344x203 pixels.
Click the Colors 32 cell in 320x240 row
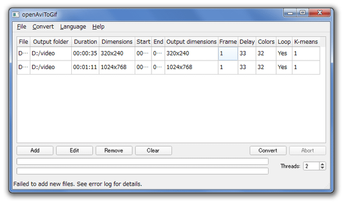266,53
